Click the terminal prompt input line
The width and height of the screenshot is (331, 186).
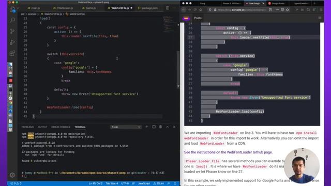[x=93, y=176]
